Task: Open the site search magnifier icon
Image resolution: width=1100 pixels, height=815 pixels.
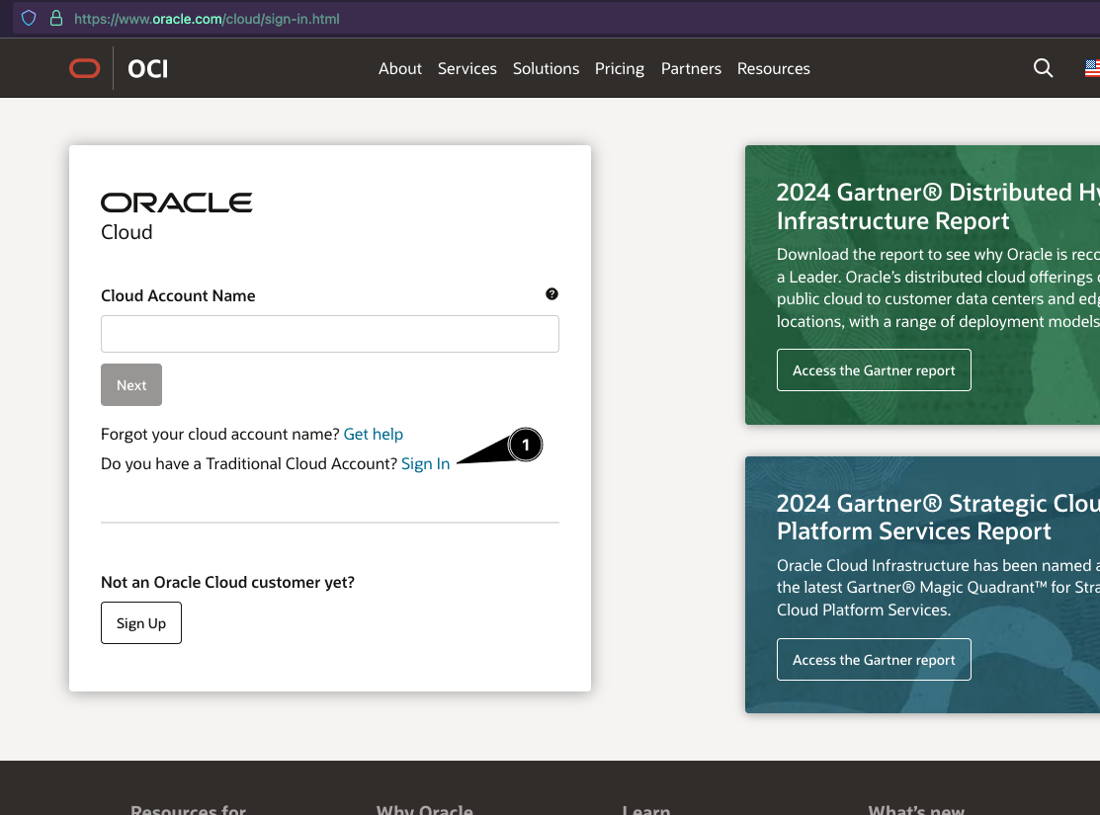Action: click(1044, 68)
